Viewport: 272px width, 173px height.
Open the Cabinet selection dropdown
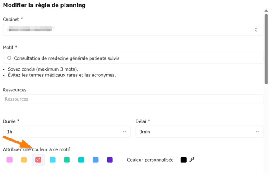coord(133,30)
